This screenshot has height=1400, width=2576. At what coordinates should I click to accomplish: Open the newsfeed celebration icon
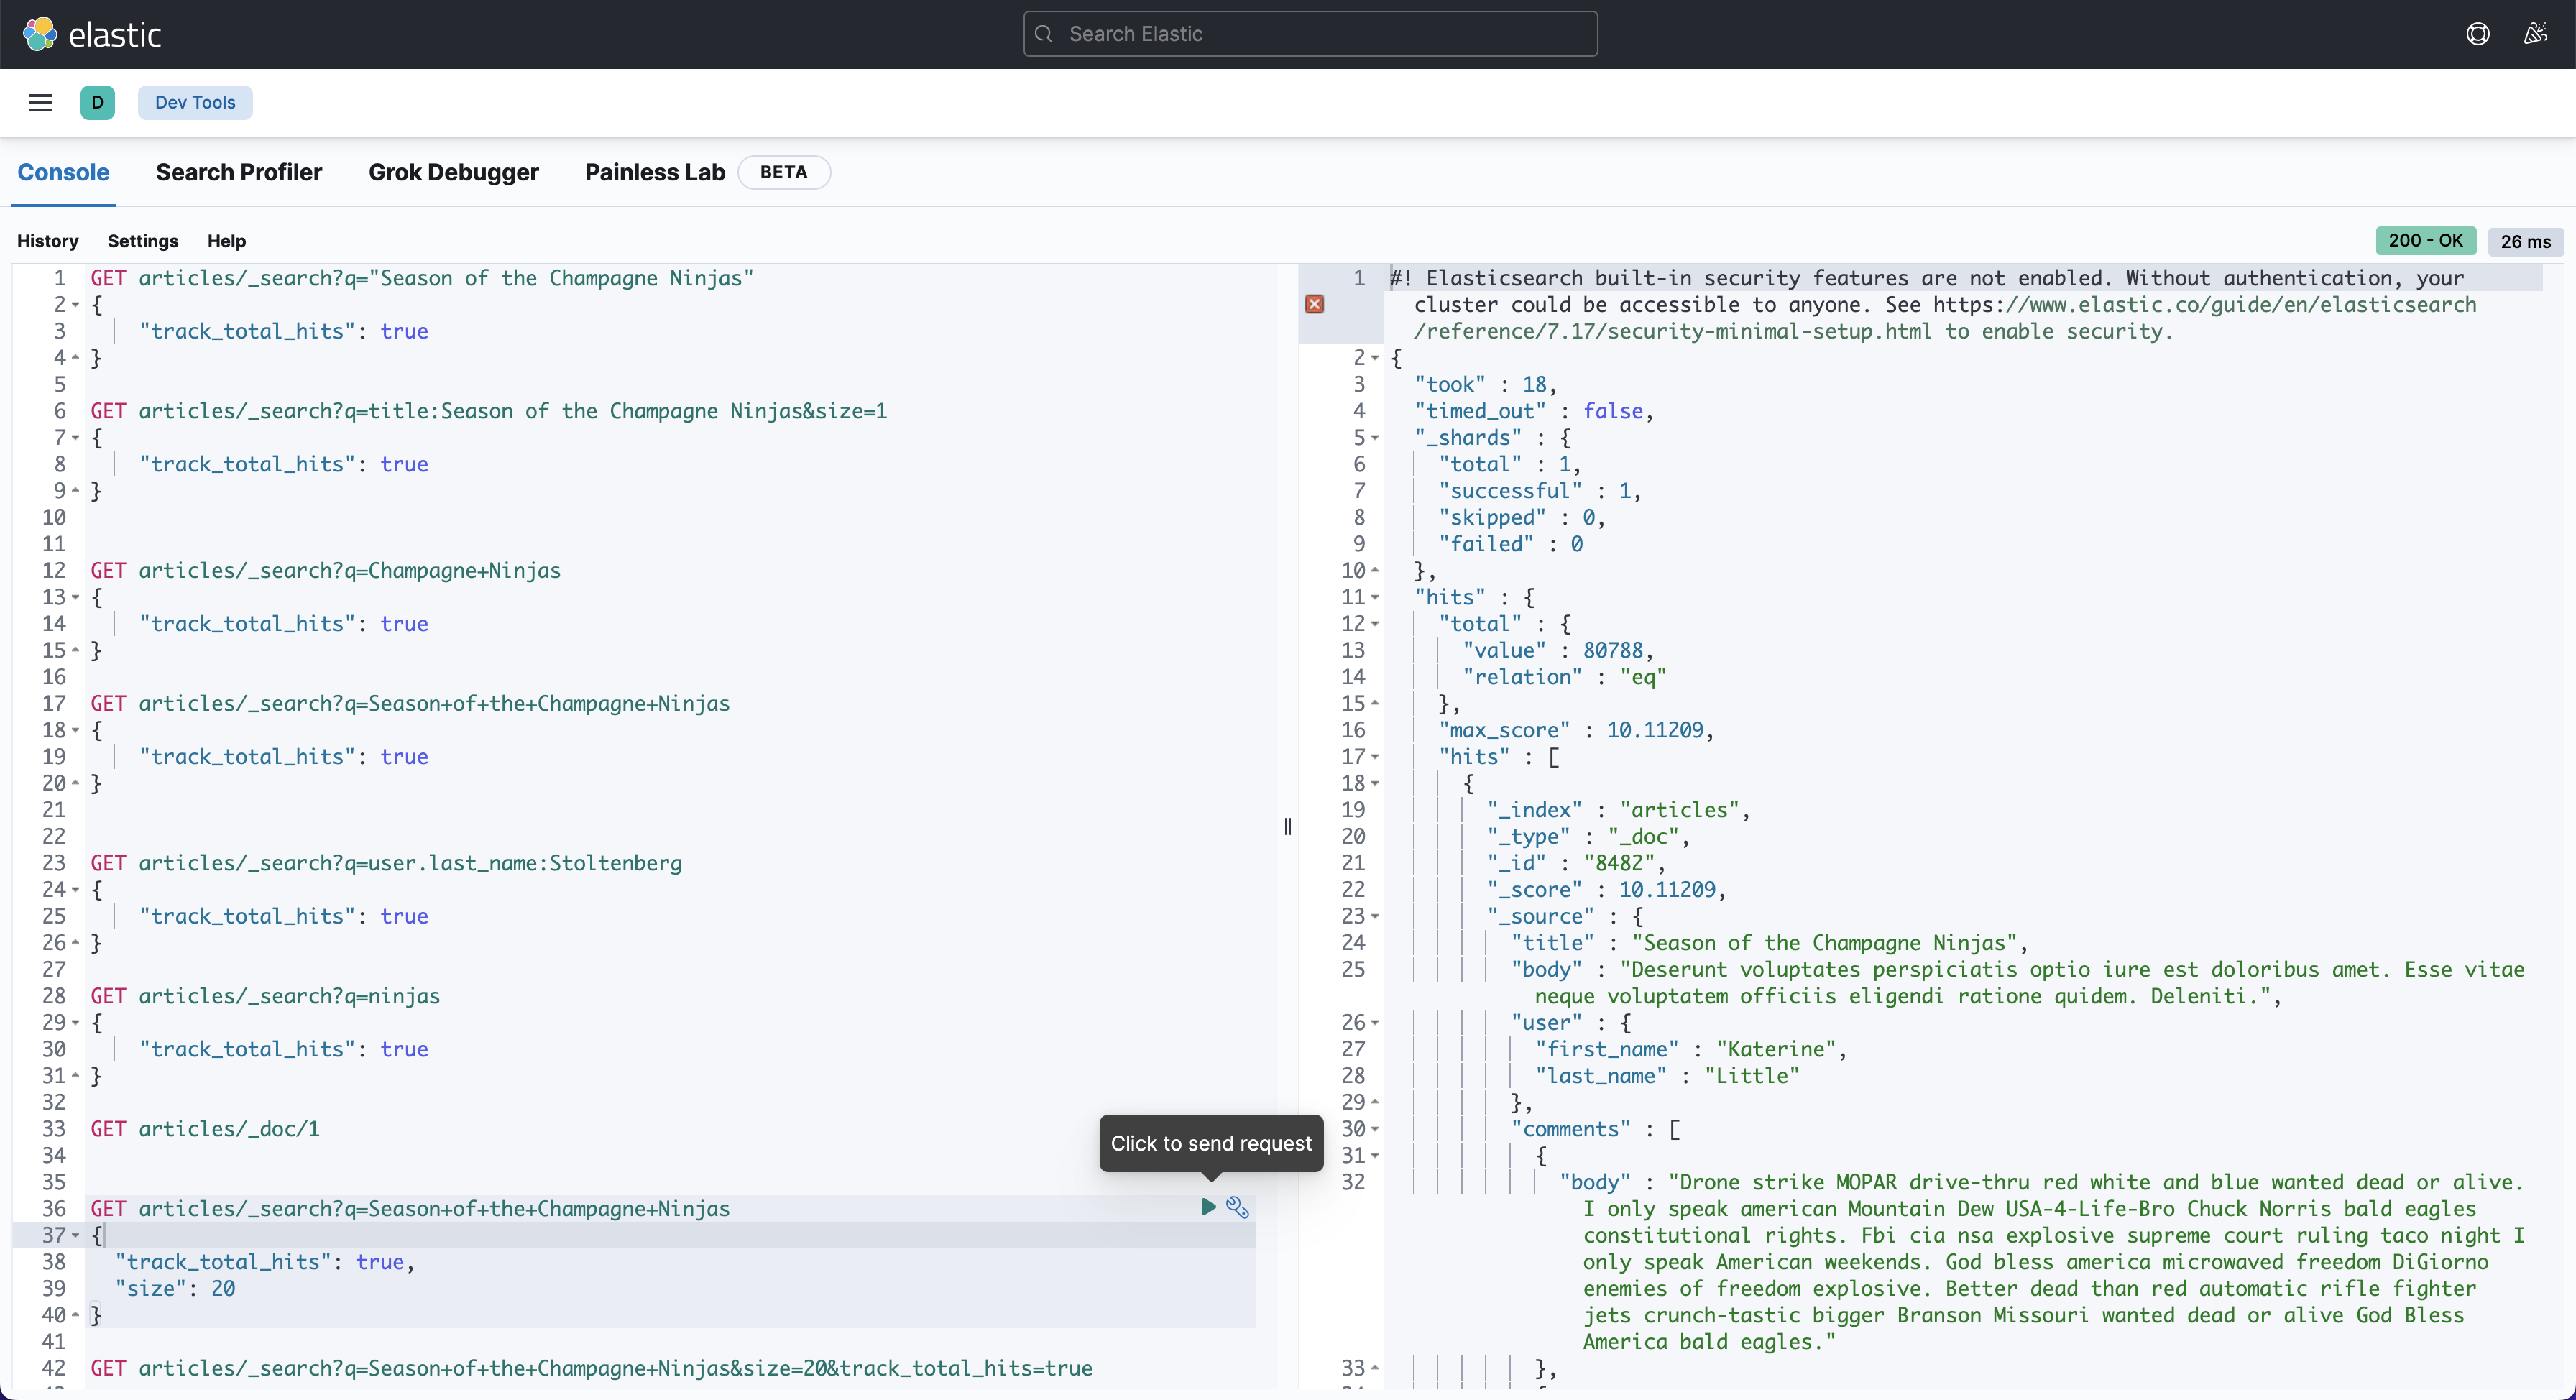click(2534, 34)
